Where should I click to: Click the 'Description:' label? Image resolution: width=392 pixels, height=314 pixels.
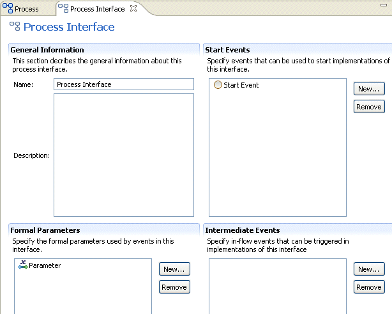pyautogui.click(x=31, y=155)
